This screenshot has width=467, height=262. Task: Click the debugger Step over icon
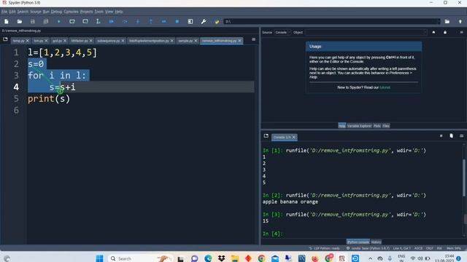125,21
